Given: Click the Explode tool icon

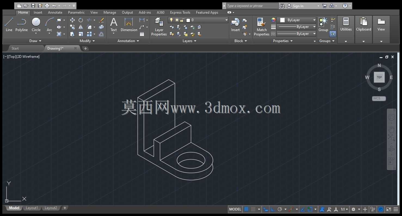Looking at the screenshot, I should point(101,27).
